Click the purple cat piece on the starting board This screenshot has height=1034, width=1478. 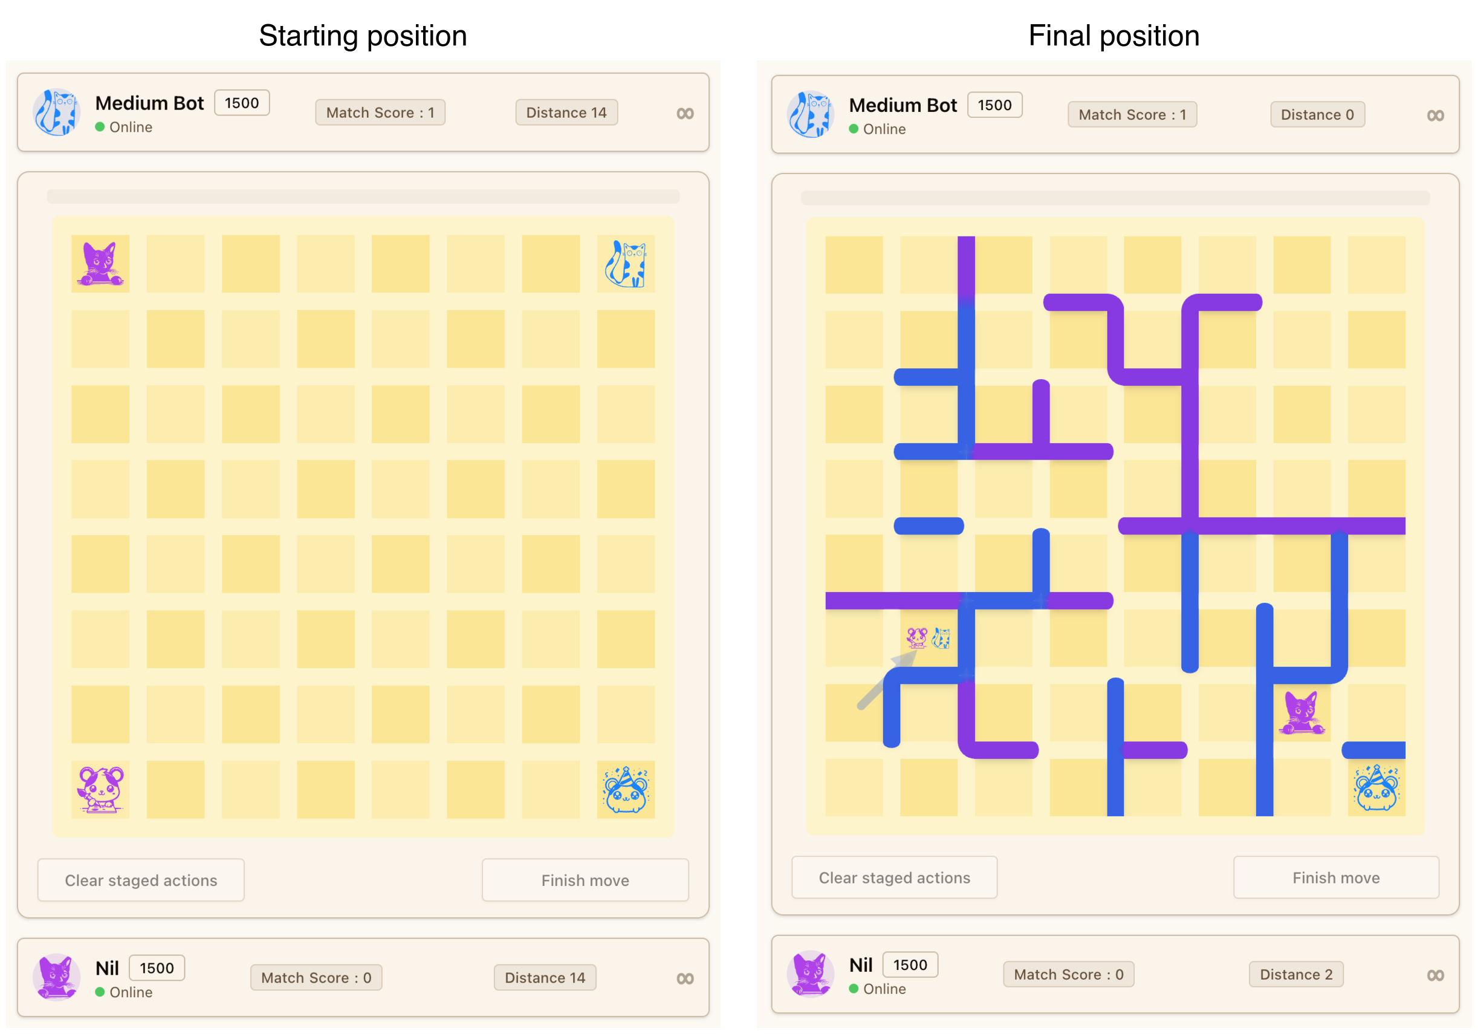(x=100, y=264)
